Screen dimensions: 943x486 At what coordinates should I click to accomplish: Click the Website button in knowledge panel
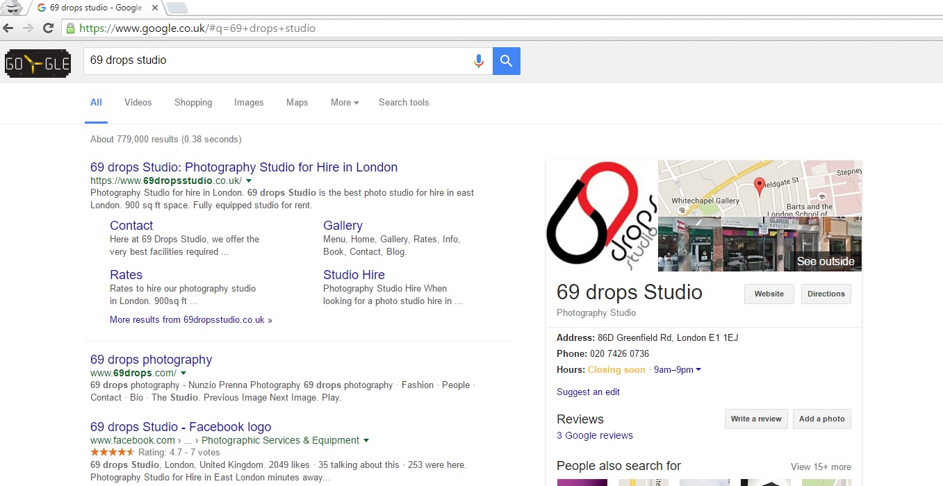[769, 294]
